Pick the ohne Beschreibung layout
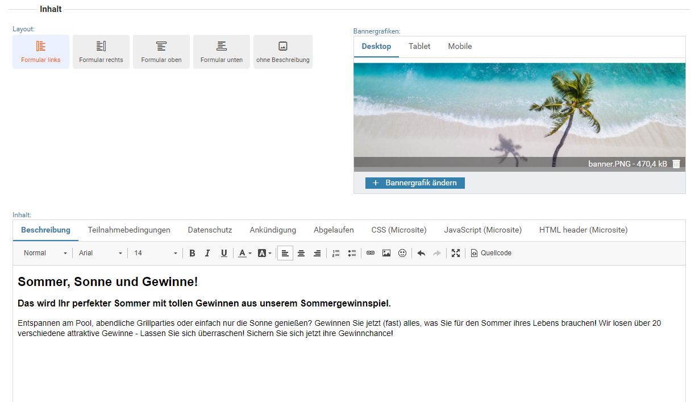 (283, 52)
